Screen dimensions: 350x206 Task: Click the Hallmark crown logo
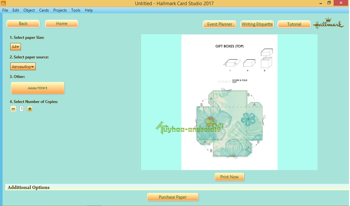328,23
